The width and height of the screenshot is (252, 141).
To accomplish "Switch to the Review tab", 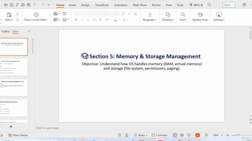I will point(156,5).
